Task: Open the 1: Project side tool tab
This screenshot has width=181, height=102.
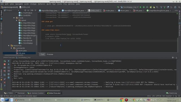Action: 1,15
